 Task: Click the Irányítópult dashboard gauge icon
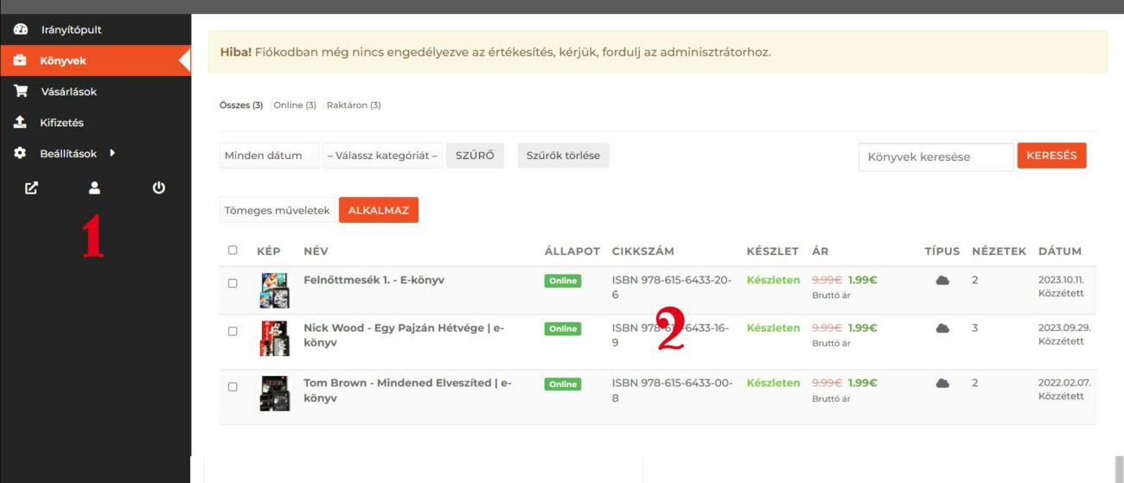[21, 29]
